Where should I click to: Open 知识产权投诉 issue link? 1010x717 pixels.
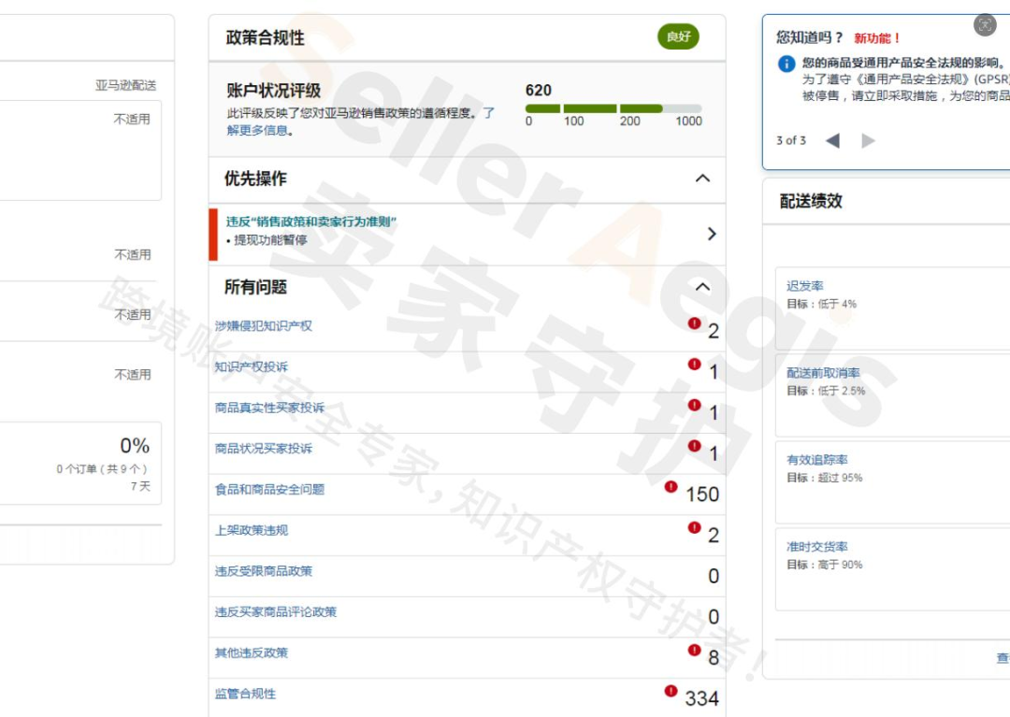point(252,366)
